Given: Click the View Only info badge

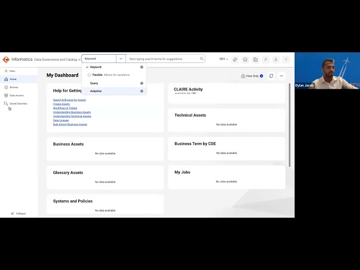Looking at the screenshot, I should click(261, 76).
